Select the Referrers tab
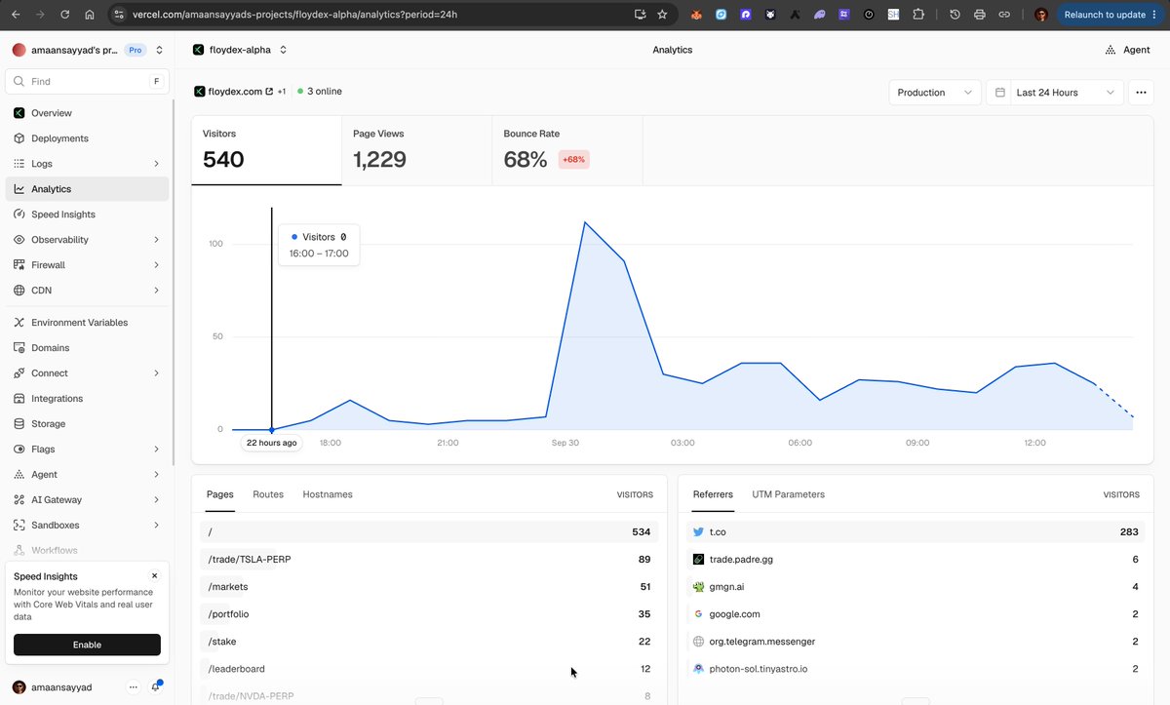The width and height of the screenshot is (1170, 705). [713, 494]
